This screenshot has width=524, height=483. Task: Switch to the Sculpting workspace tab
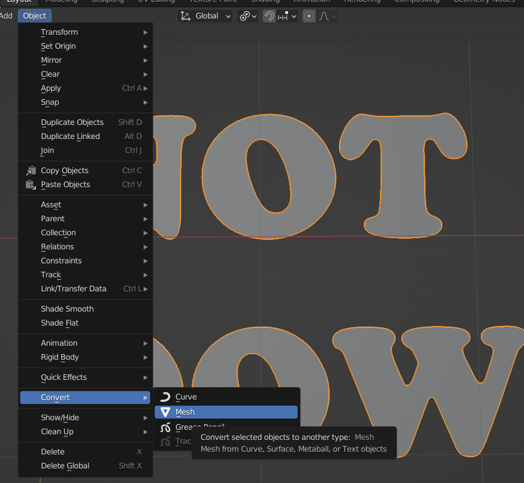(108, 1)
